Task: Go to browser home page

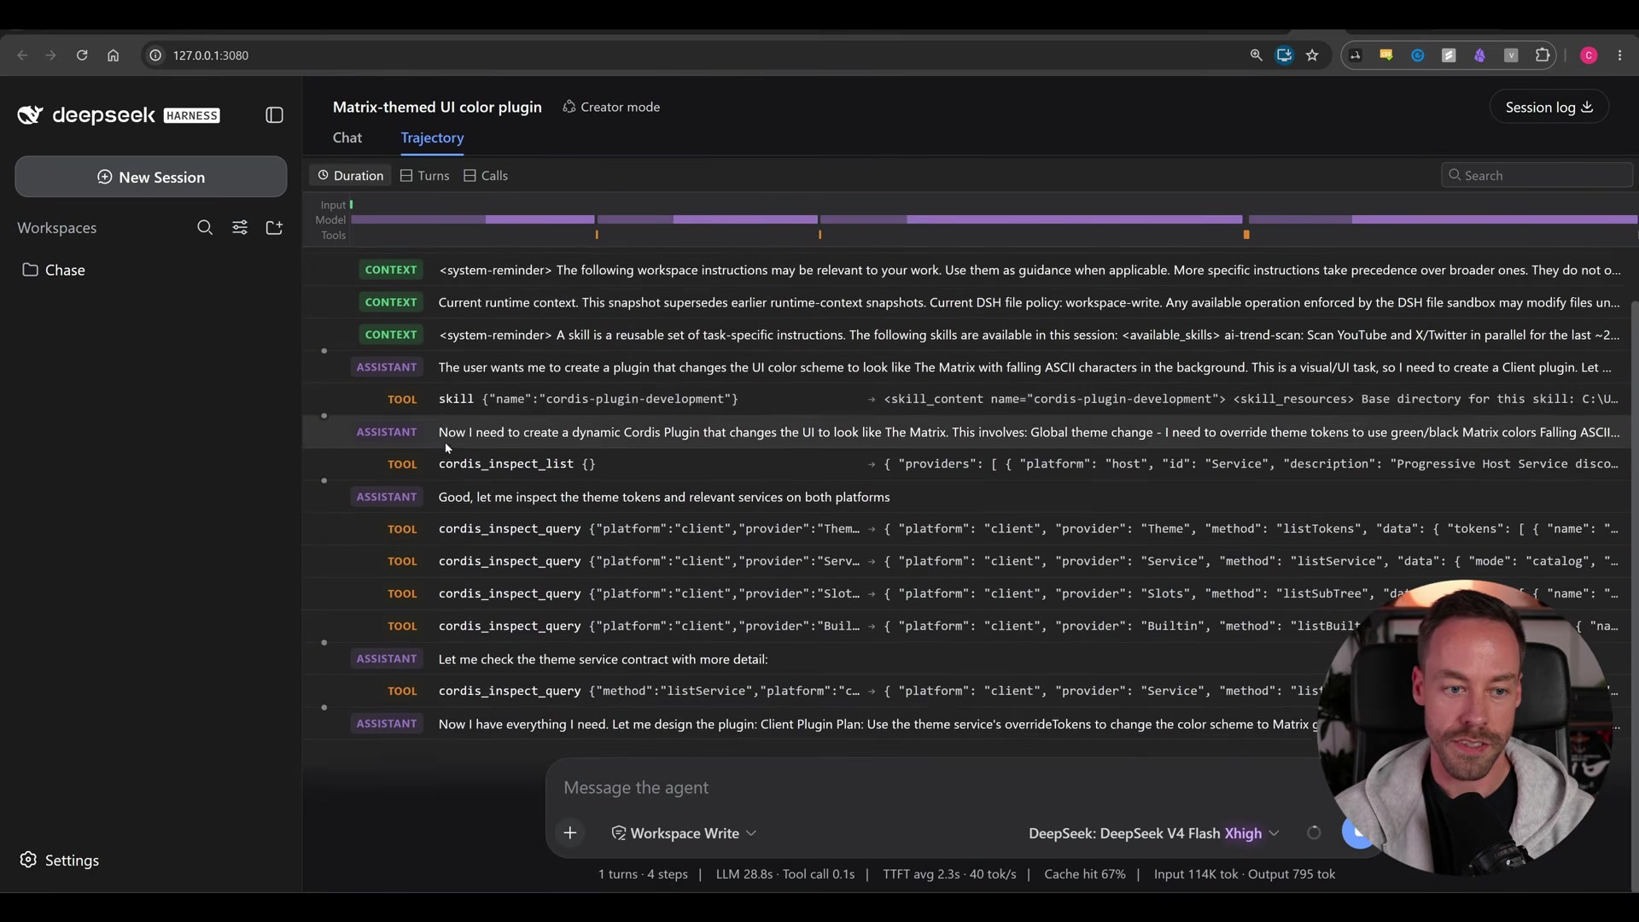Action: [x=114, y=55]
